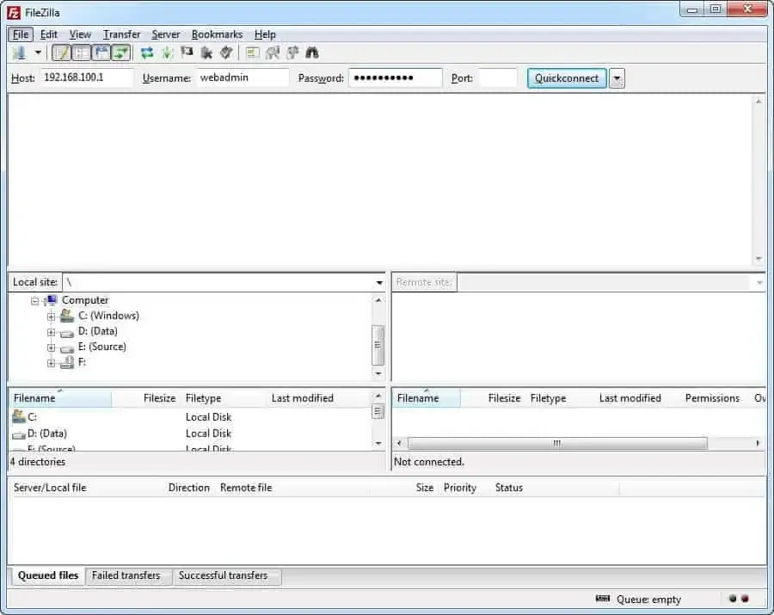Sort local files by Last modified column

click(302, 398)
